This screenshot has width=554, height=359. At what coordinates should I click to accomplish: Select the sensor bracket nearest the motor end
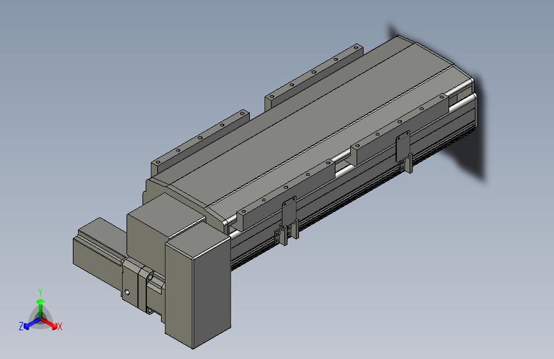point(288,221)
